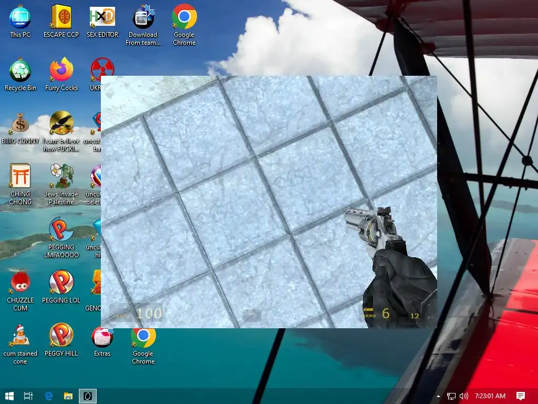
Task: Click the ammo count 6 in game HUD
Action: click(386, 314)
